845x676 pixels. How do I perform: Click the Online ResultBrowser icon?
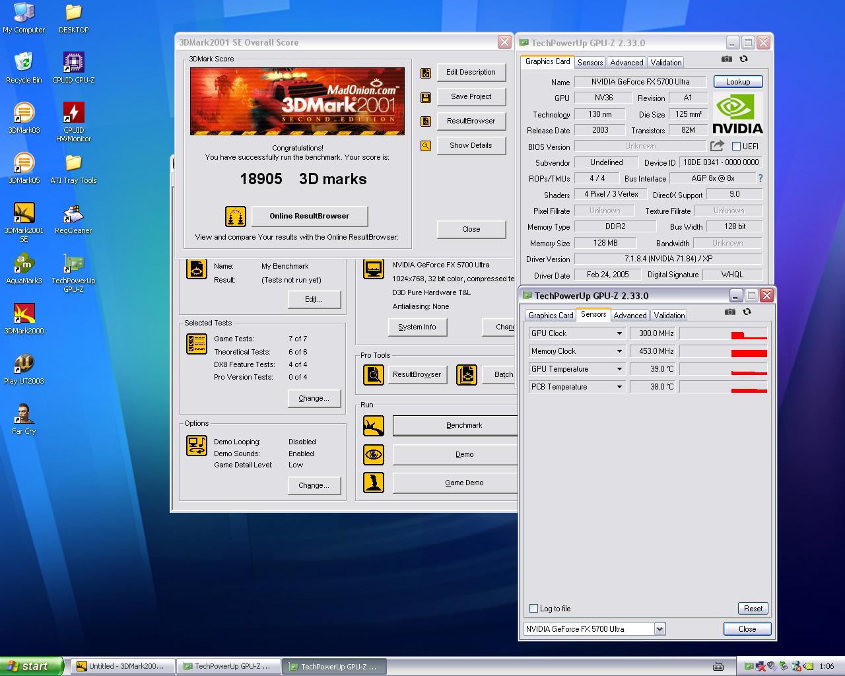(x=235, y=216)
